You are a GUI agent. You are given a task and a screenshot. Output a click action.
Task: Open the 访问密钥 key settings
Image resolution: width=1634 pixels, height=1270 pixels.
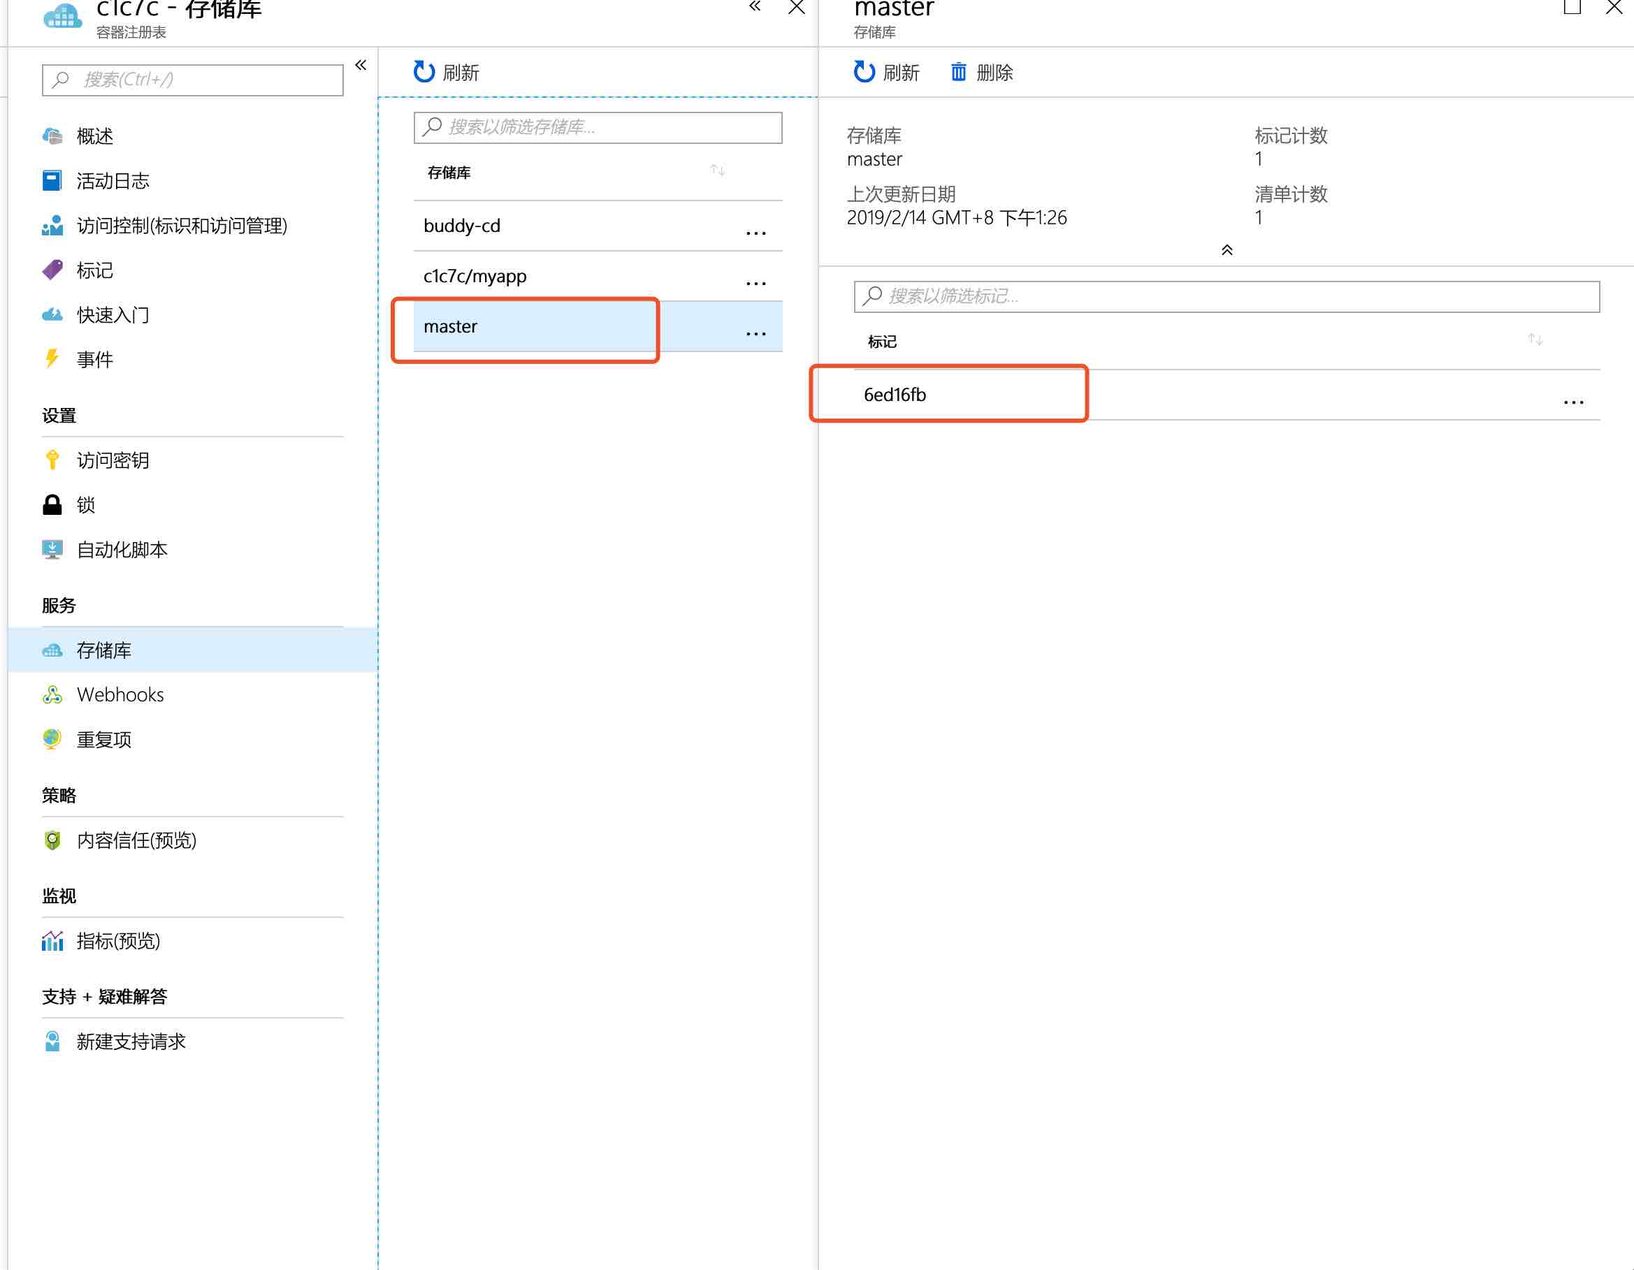[113, 460]
